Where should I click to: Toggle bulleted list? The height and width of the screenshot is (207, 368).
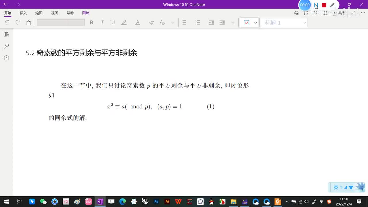(x=184, y=22)
